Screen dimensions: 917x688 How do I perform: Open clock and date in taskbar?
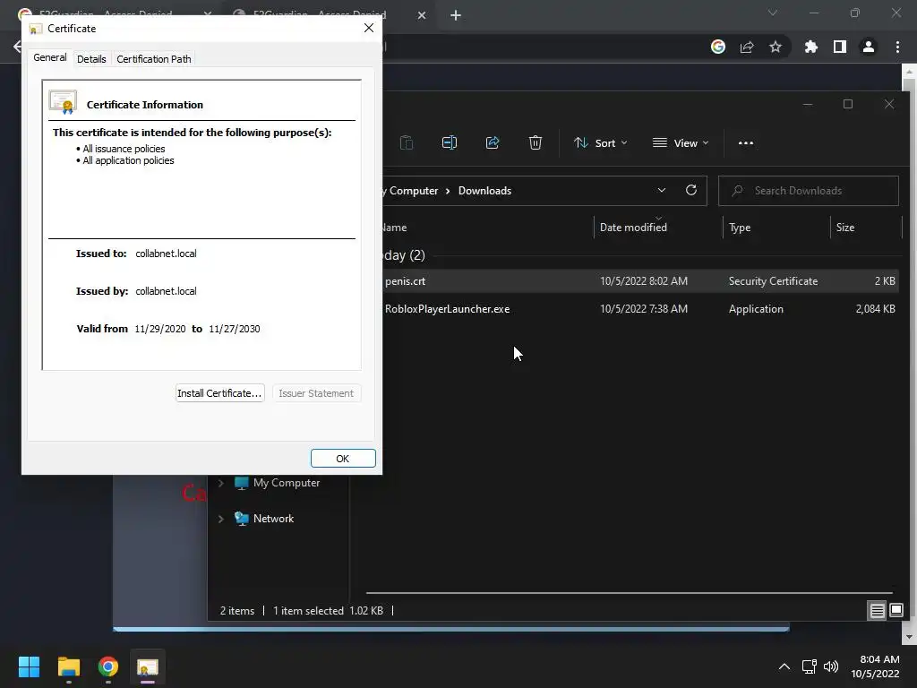(876, 666)
